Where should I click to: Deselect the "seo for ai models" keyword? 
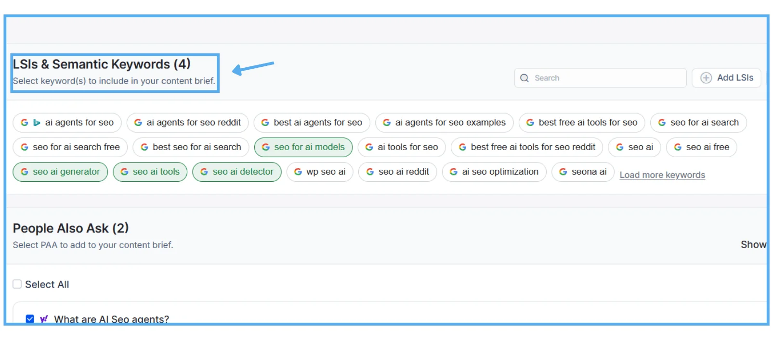[x=303, y=147]
